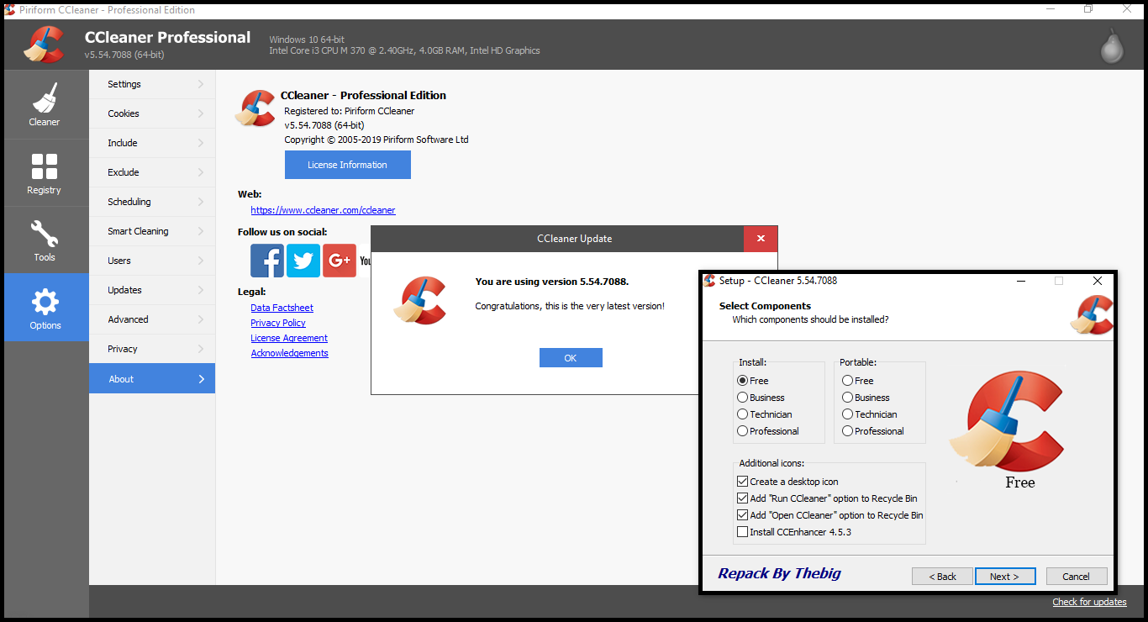Viewport: 1148px width, 622px height.
Task: Open the Scheduling options page
Action: [x=152, y=202]
